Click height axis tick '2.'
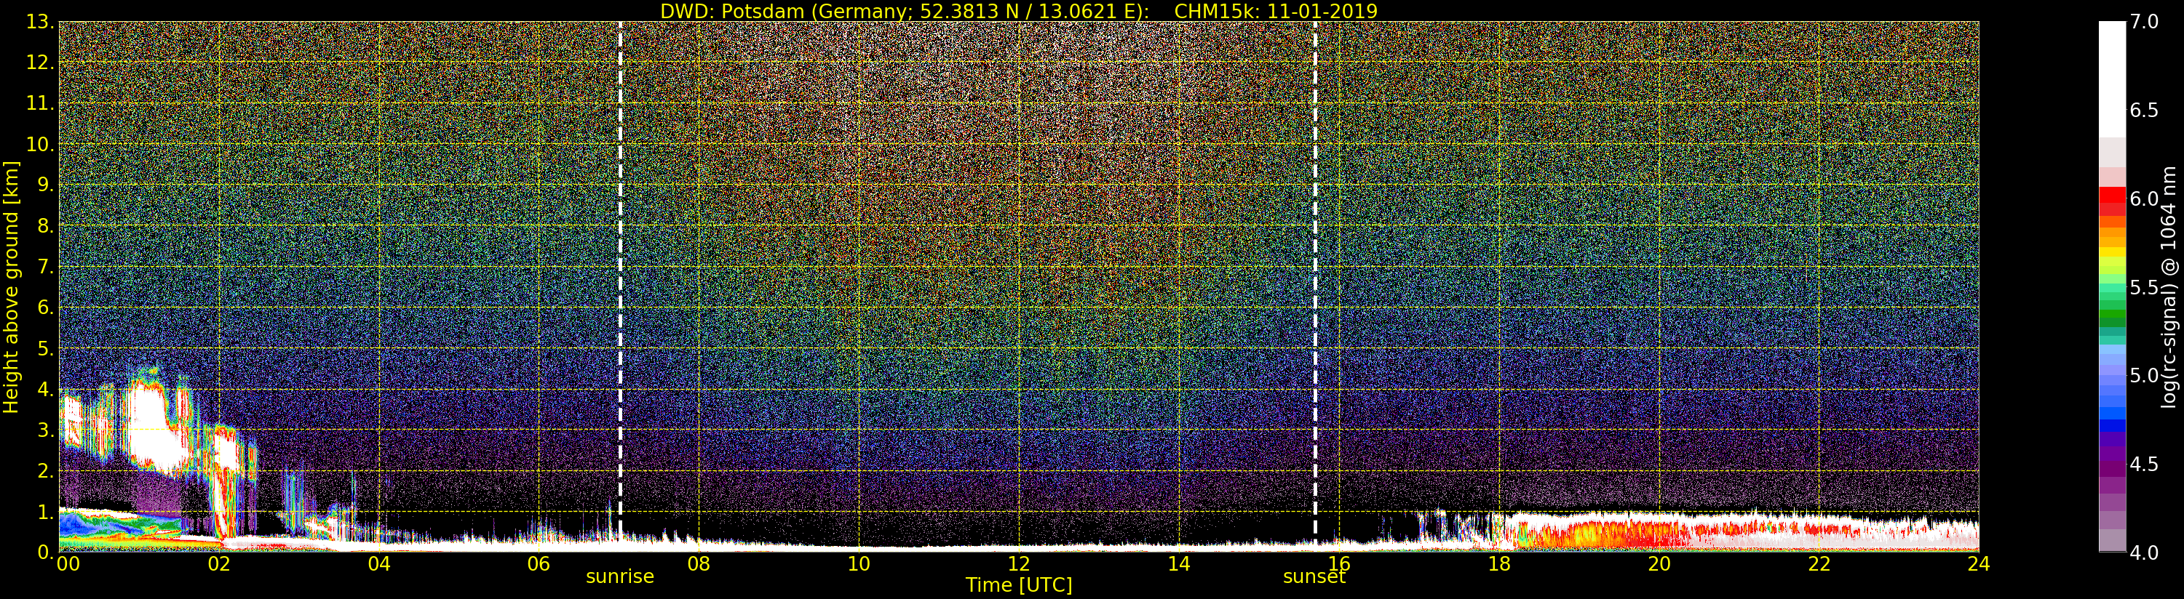The height and width of the screenshot is (599, 2184). coord(46,470)
